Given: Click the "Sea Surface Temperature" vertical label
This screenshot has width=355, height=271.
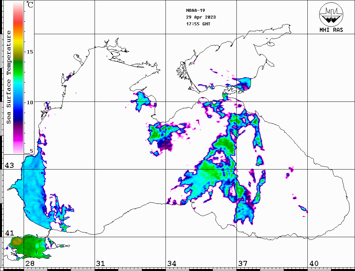Looking at the screenshot, I should [x=8, y=77].
